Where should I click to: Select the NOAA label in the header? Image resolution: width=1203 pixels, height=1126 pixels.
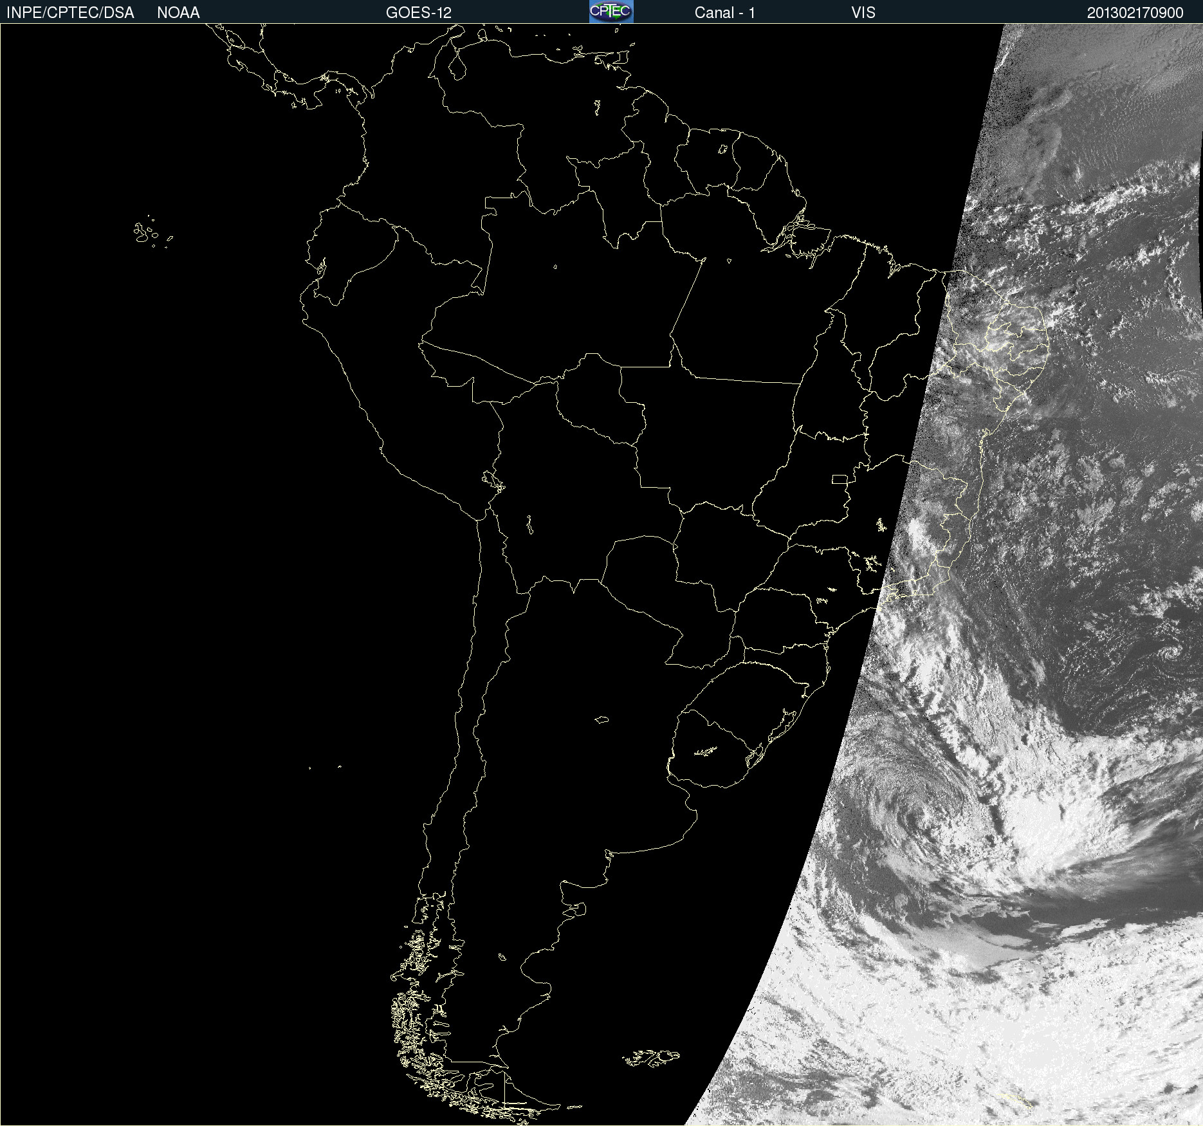(178, 13)
